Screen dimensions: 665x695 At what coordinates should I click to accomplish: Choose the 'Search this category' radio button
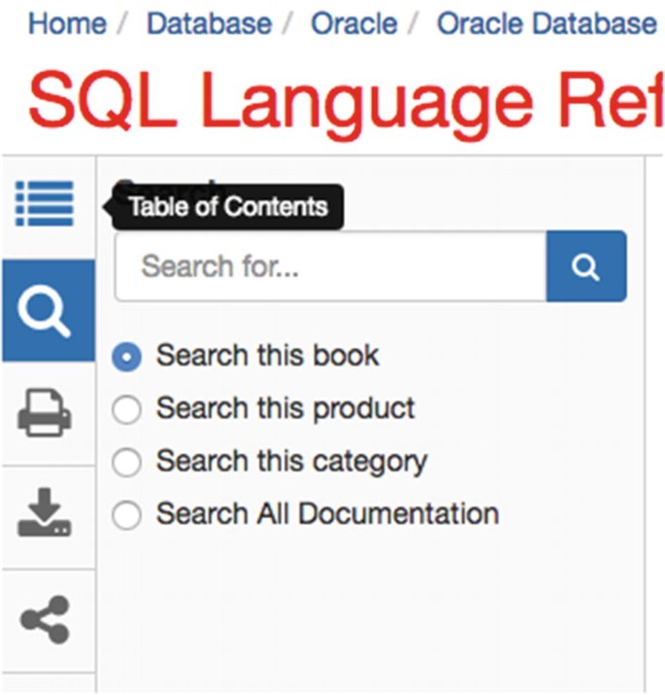(x=126, y=463)
